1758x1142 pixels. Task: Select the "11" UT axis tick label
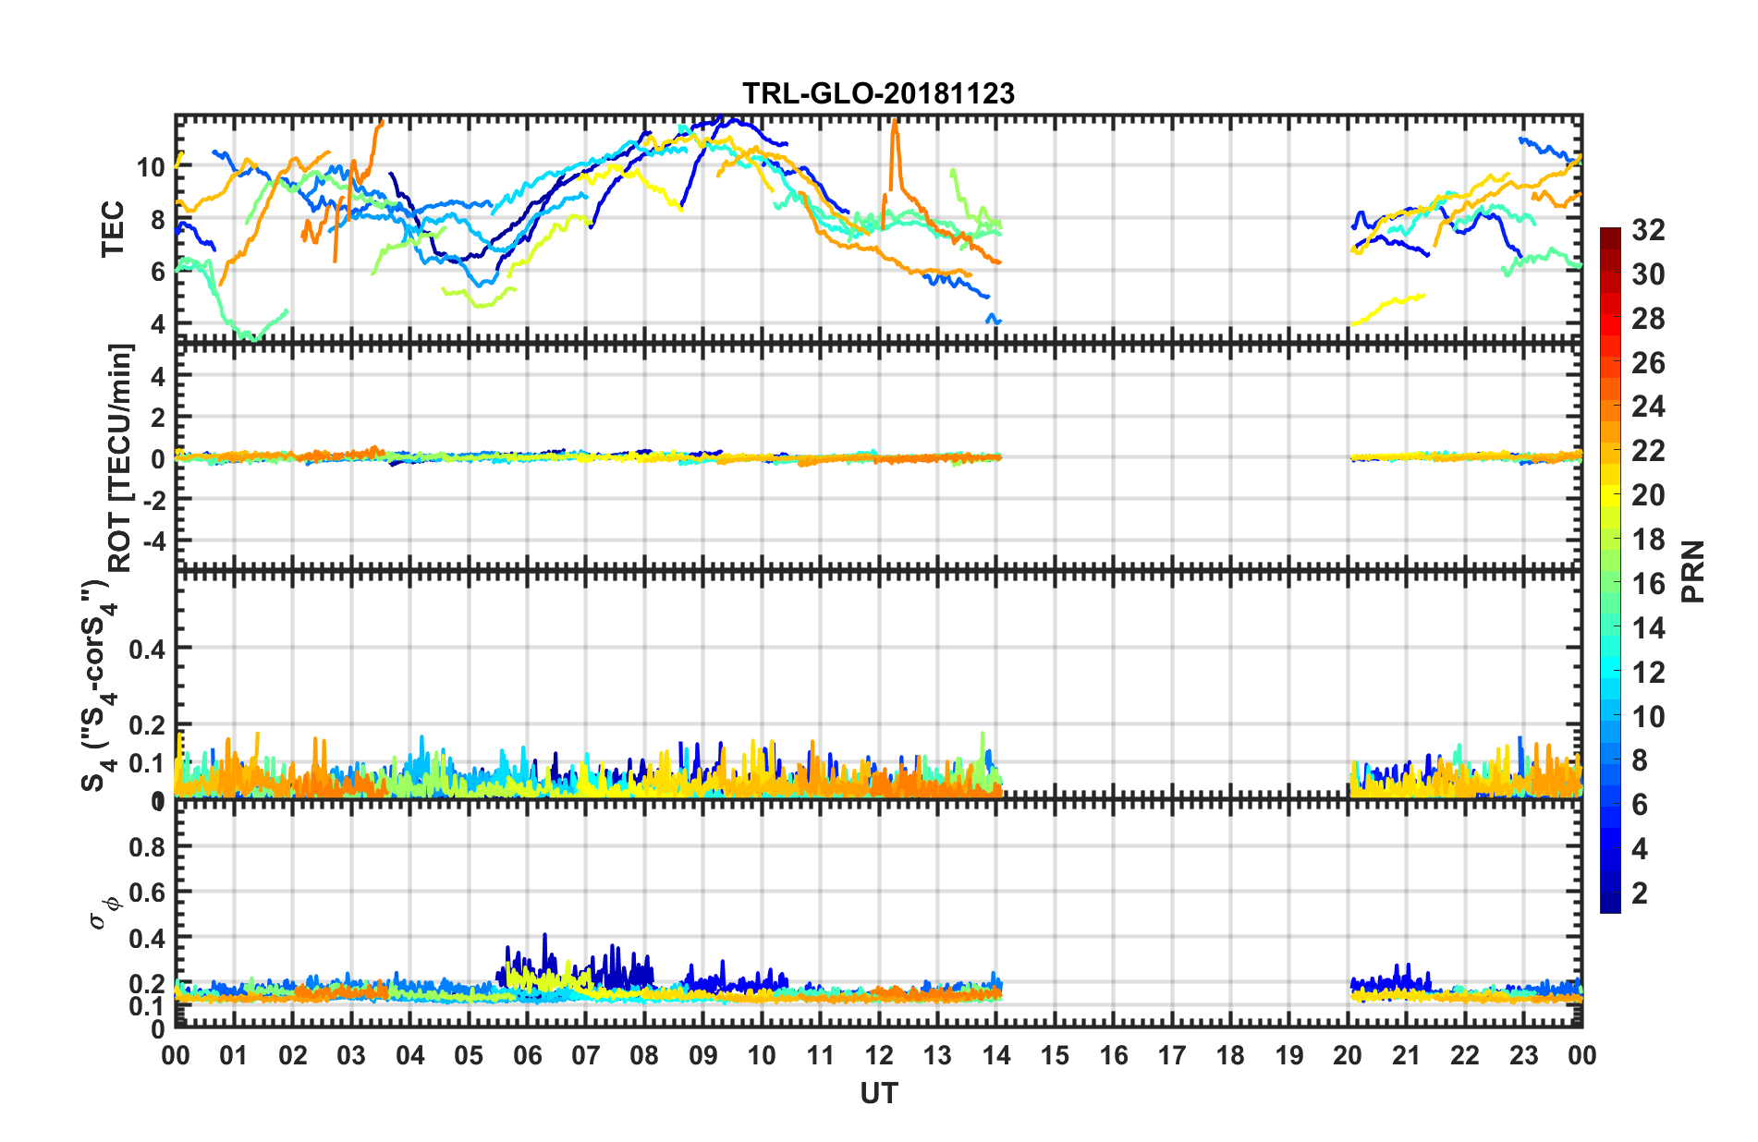coord(820,1055)
